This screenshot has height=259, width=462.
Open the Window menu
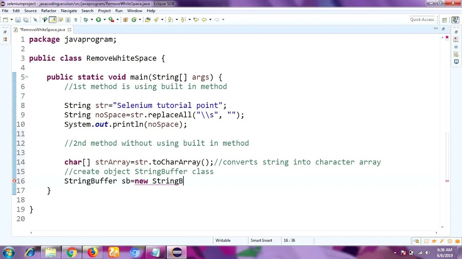[135, 11]
